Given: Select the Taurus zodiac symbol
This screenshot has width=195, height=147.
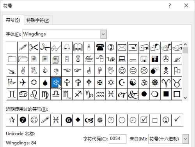Looking at the screenshot, I should 177,82.
